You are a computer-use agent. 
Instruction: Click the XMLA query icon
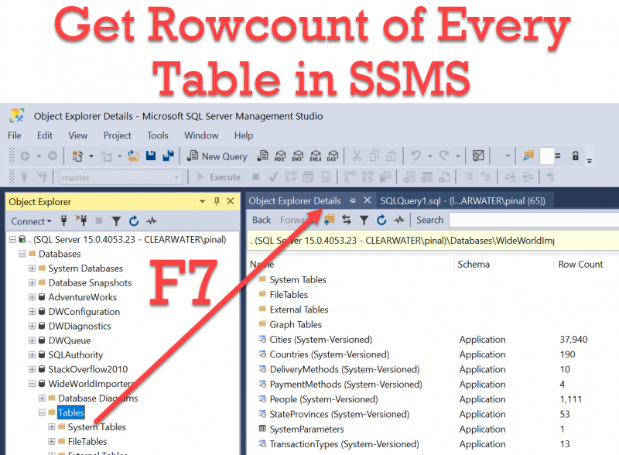[316, 156]
